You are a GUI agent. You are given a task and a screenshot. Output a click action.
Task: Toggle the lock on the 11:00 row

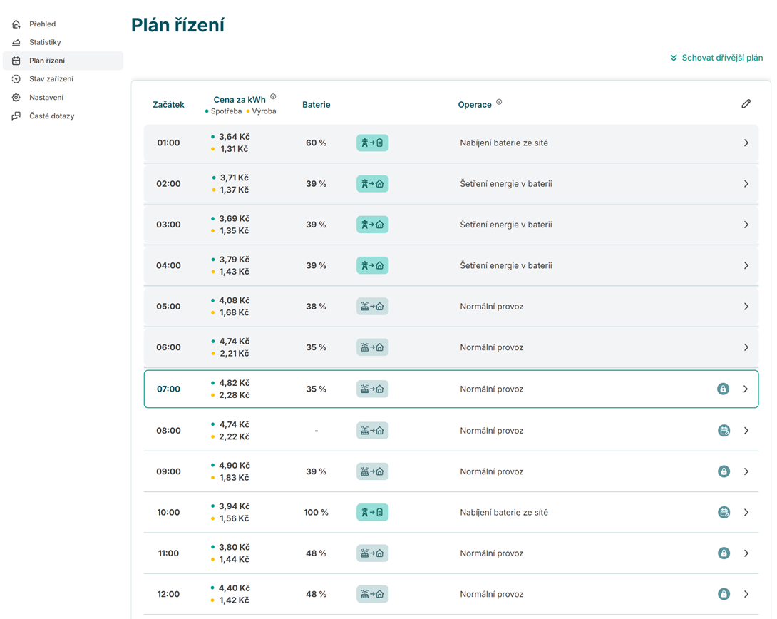tap(724, 553)
